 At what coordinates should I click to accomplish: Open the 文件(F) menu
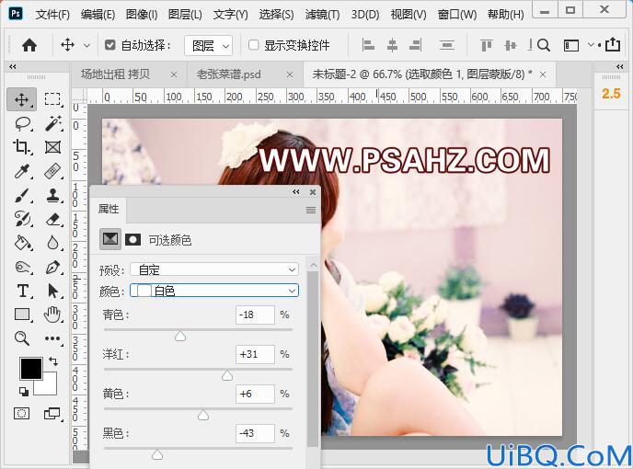(52, 15)
